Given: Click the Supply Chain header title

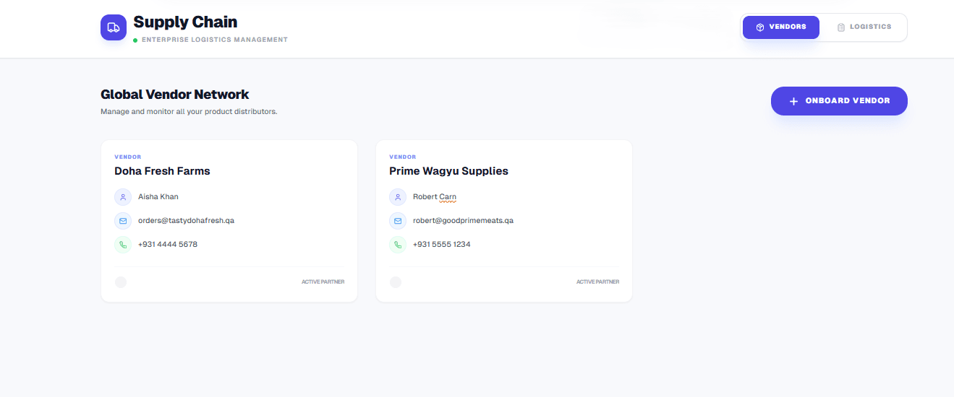Looking at the screenshot, I should tap(185, 22).
